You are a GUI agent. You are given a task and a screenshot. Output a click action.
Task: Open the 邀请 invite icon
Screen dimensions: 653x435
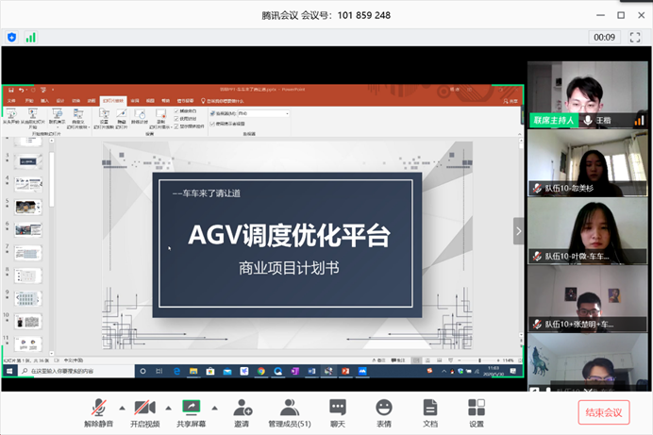pos(243,409)
